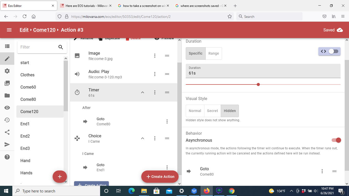The image size is (349, 196).
Task: Open three-dot menu for the Timer action
Action: (155, 92)
